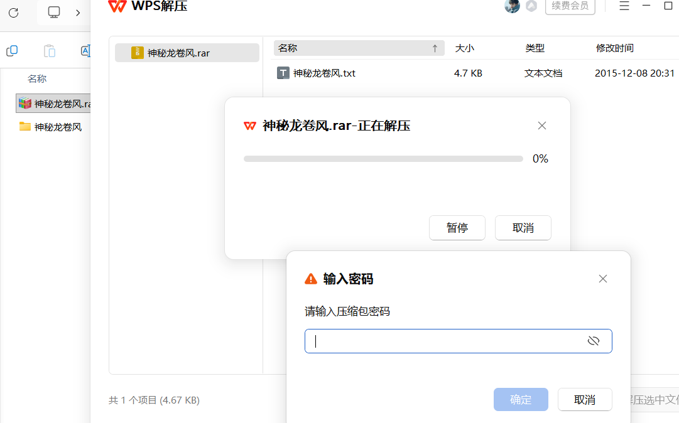The width and height of the screenshot is (679, 423).
Task: Click the 共 1 个项目 status text
Action: pos(154,400)
